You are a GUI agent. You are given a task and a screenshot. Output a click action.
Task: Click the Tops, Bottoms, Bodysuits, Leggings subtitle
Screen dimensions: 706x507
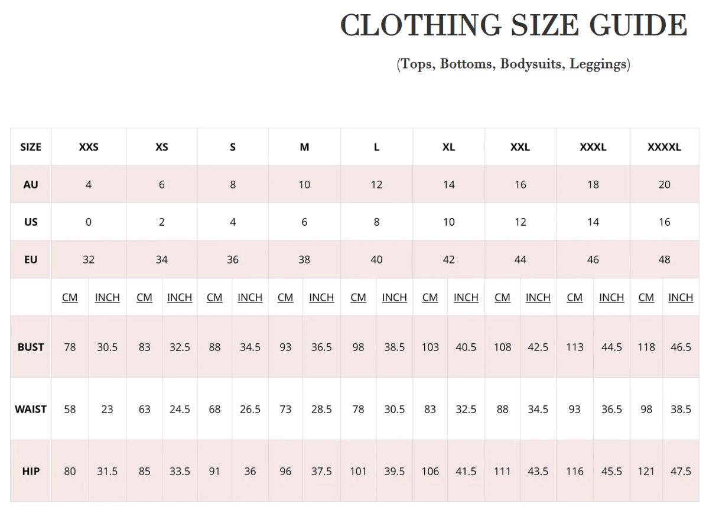coord(513,64)
